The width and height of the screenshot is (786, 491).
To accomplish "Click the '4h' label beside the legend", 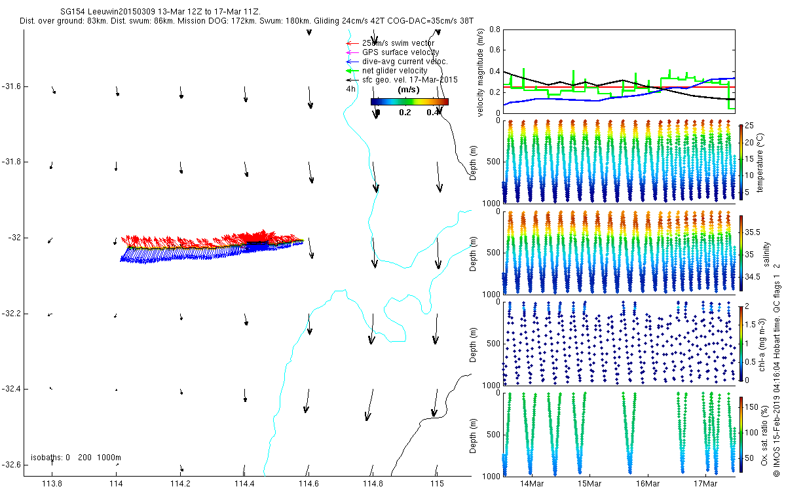I will [351, 89].
